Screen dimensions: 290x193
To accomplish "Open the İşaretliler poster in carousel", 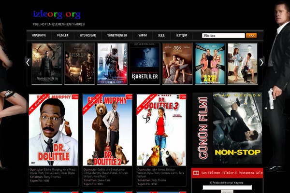I will coord(145,64).
